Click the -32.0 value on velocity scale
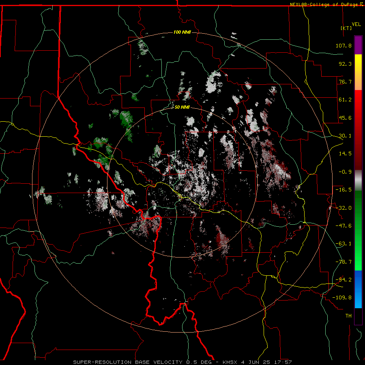This screenshot has height=365, width=365. [x=344, y=208]
